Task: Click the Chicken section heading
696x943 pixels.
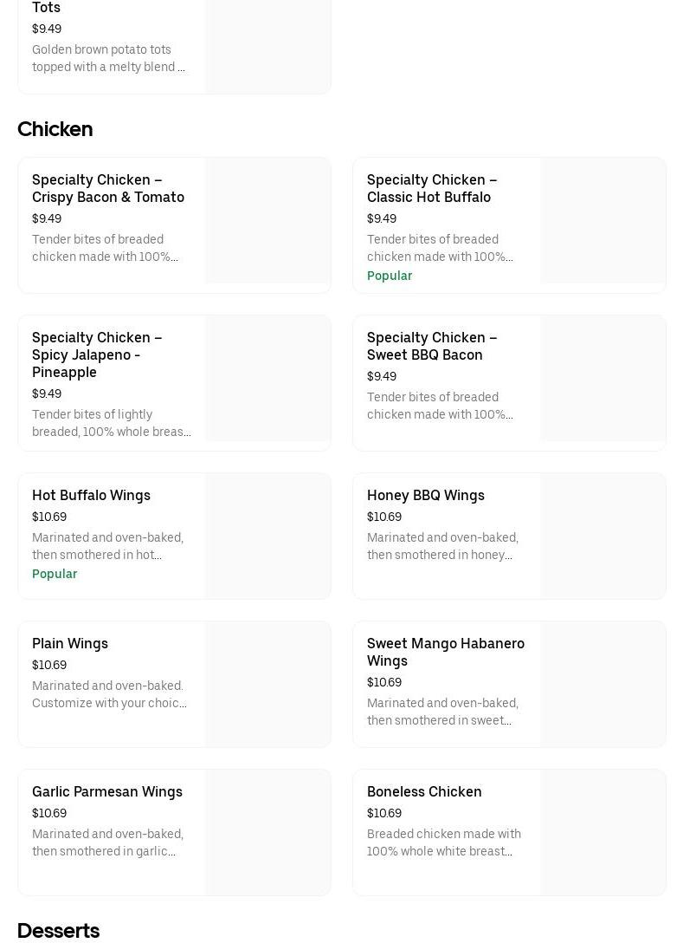Action: [x=55, y=129]
